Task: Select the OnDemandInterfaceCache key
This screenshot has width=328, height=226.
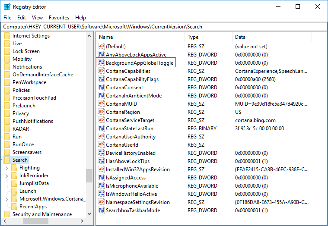Action: (x=43, y=75)
